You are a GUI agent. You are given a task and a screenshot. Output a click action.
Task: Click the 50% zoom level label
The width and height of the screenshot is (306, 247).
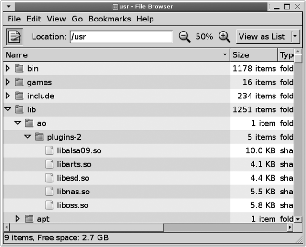coord(204,37)
